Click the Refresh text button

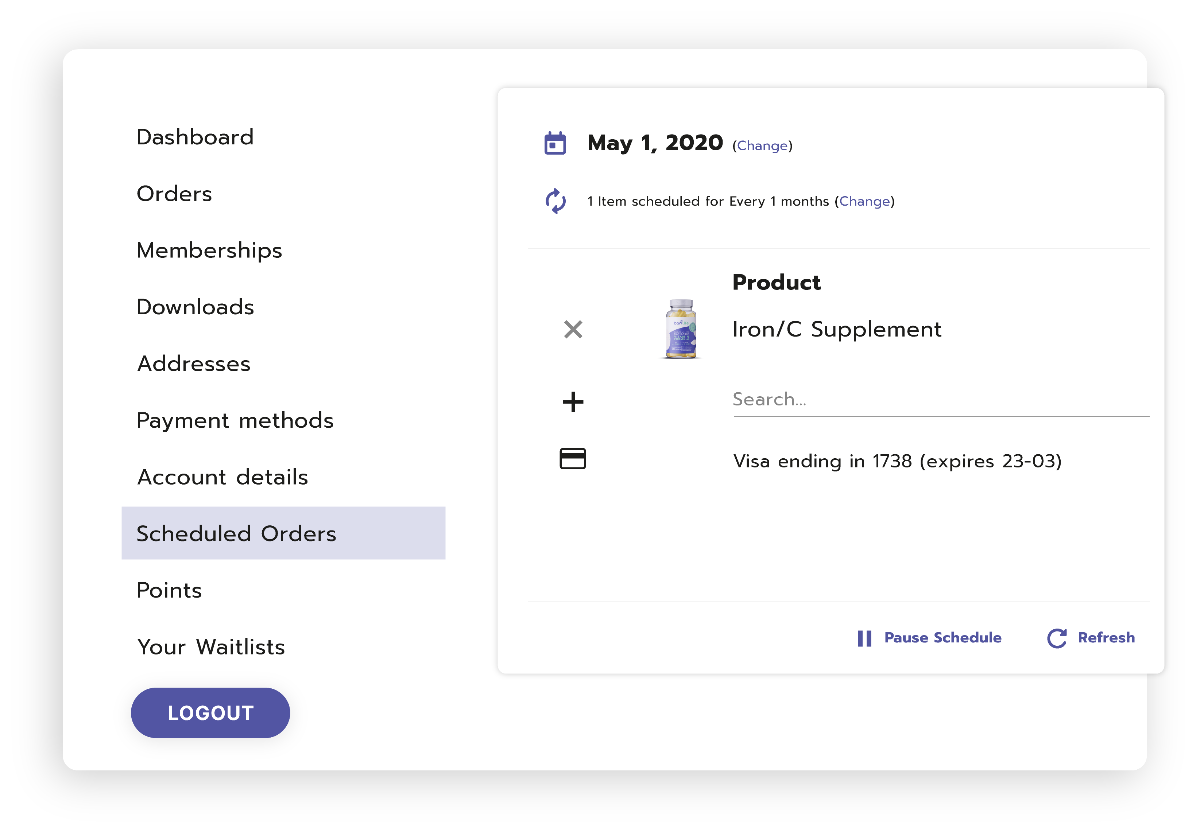pos(1107,638)
